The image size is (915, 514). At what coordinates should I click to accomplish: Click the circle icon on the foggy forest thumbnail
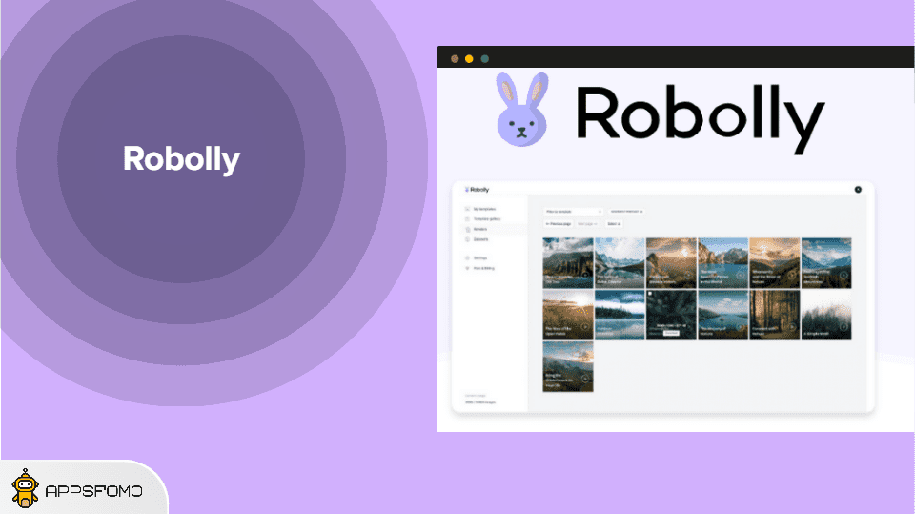pyautogui.click(x=844, y=327)
